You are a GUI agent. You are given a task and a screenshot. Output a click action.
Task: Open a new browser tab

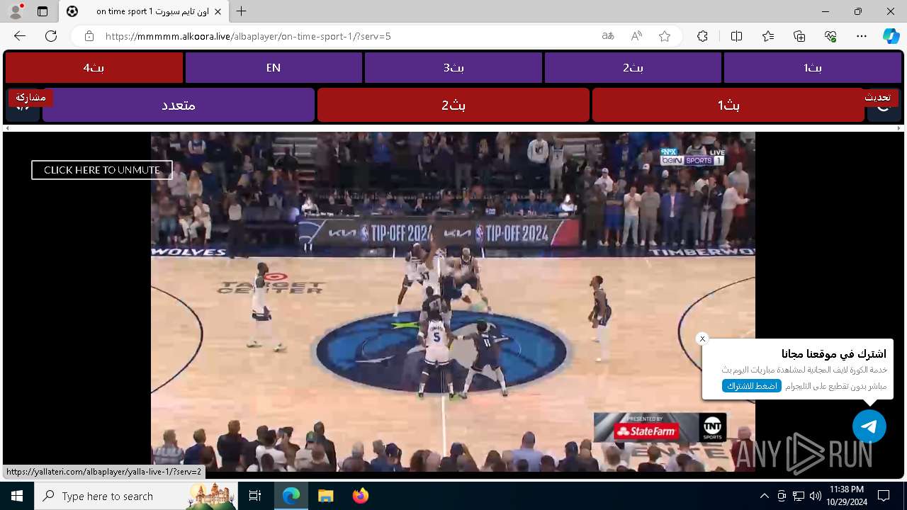pos(242,11)
